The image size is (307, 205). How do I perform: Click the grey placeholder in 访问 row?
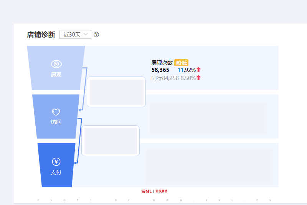pyautogui.click(x=208, y=119)
